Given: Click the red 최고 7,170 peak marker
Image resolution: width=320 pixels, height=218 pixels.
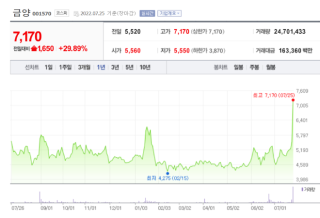Looking at the screenshot, I should pyautogui.click(x=293, y=100).
